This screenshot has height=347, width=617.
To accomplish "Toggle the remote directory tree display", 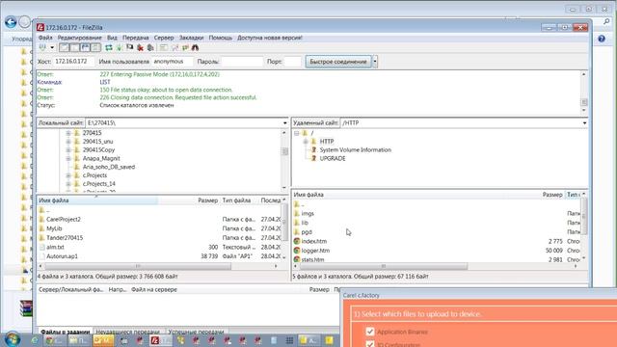I will tap(86, 47).
